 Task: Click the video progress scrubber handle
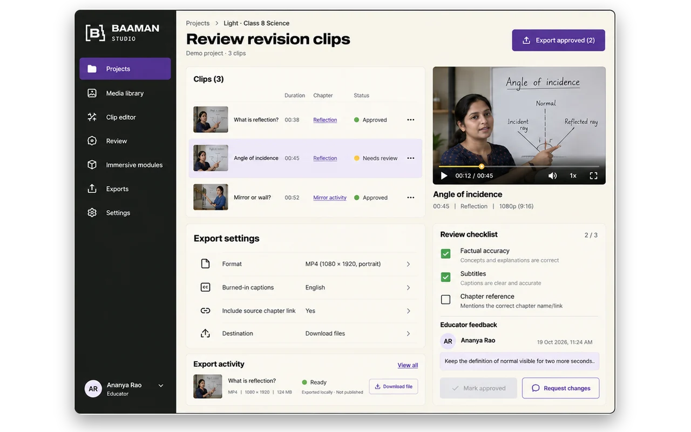point(482,166)
